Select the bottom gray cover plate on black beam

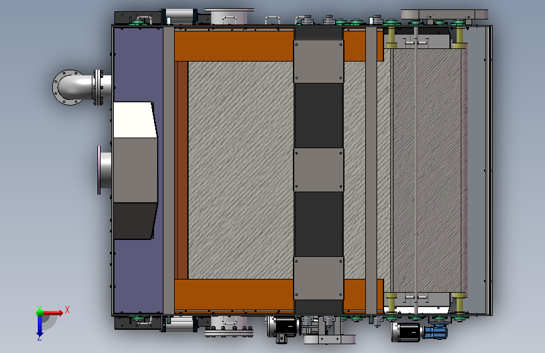[x=319, y=278]
